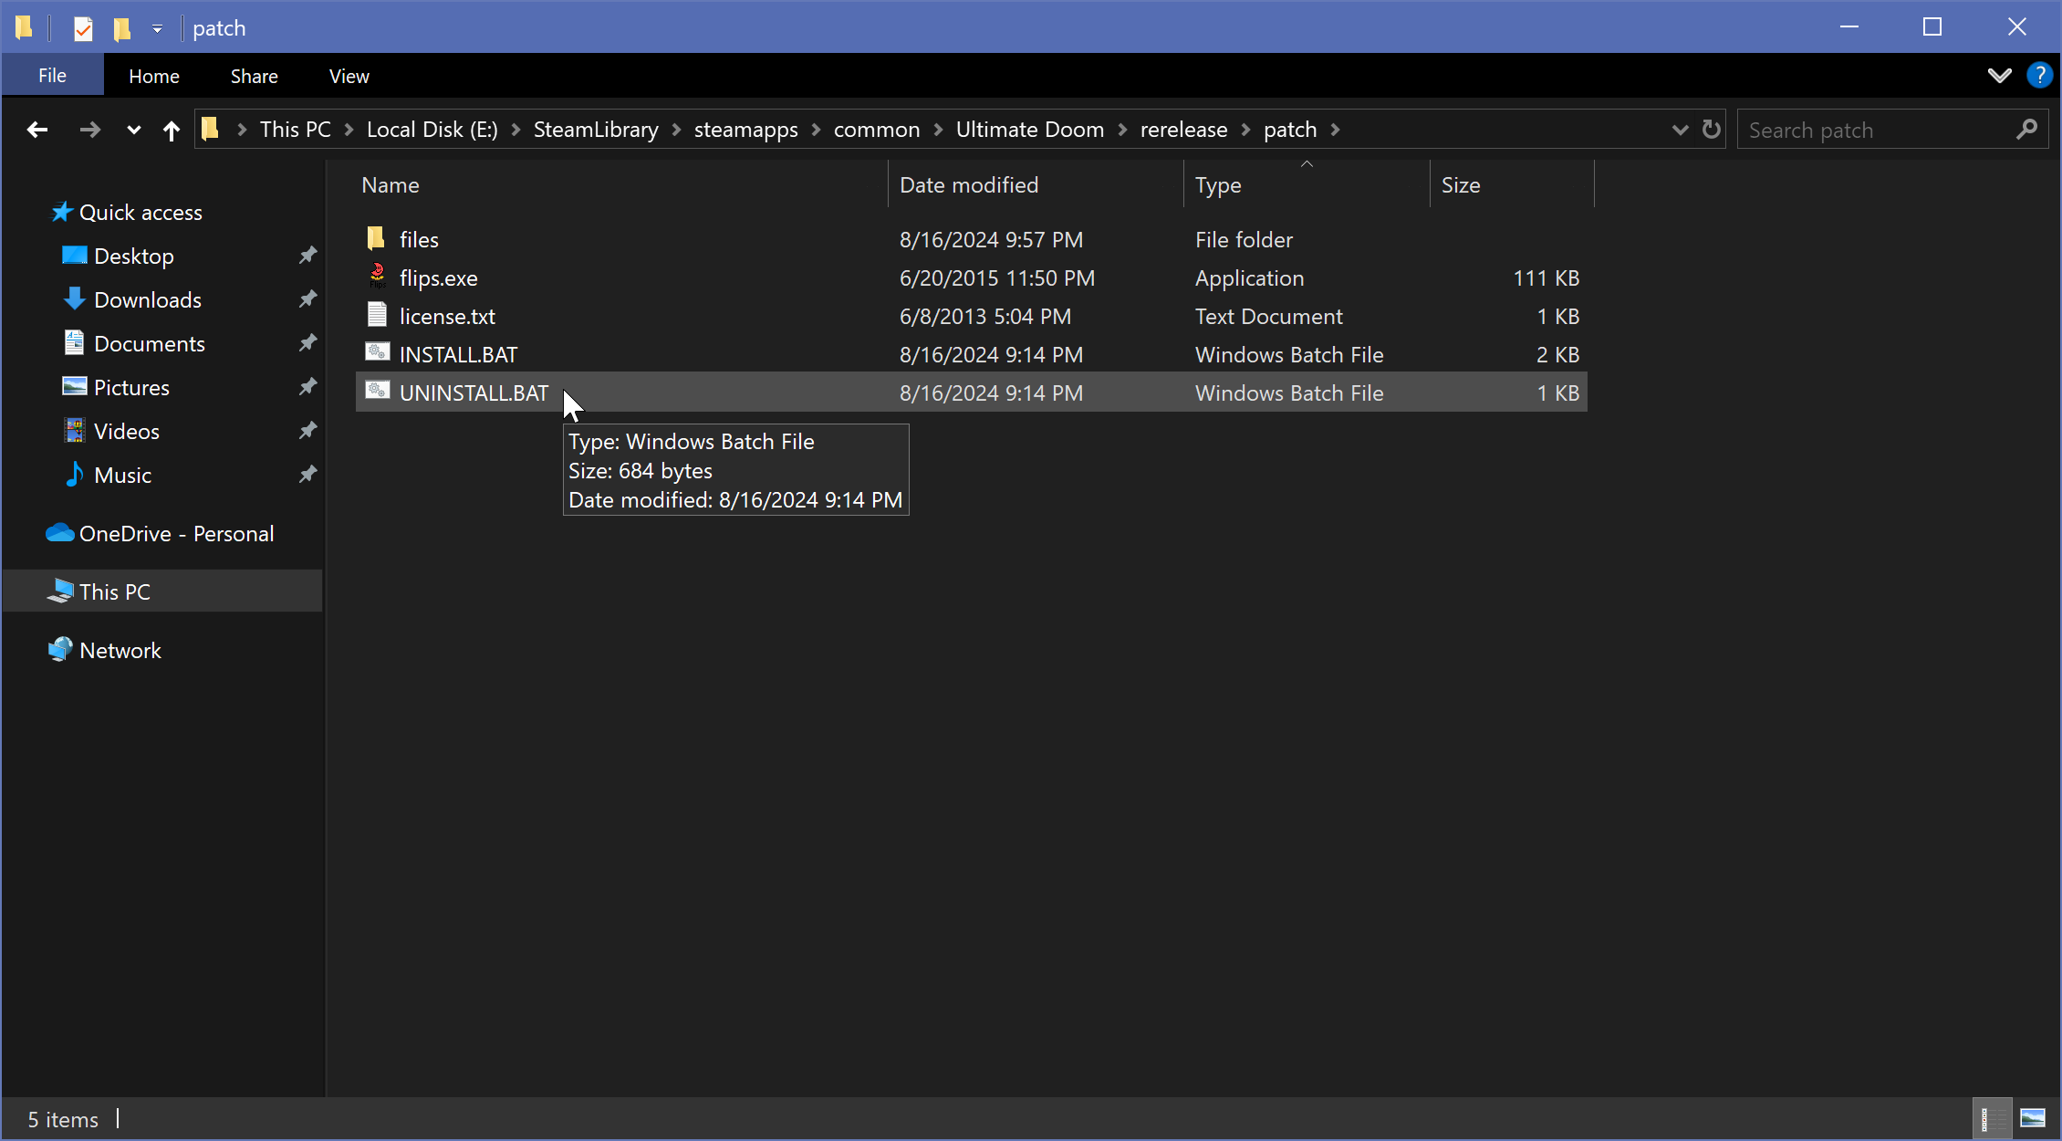This screenshot has width=2062, height=1141.
Task: Refresh the patch folder view
Action: [1712, 130]
